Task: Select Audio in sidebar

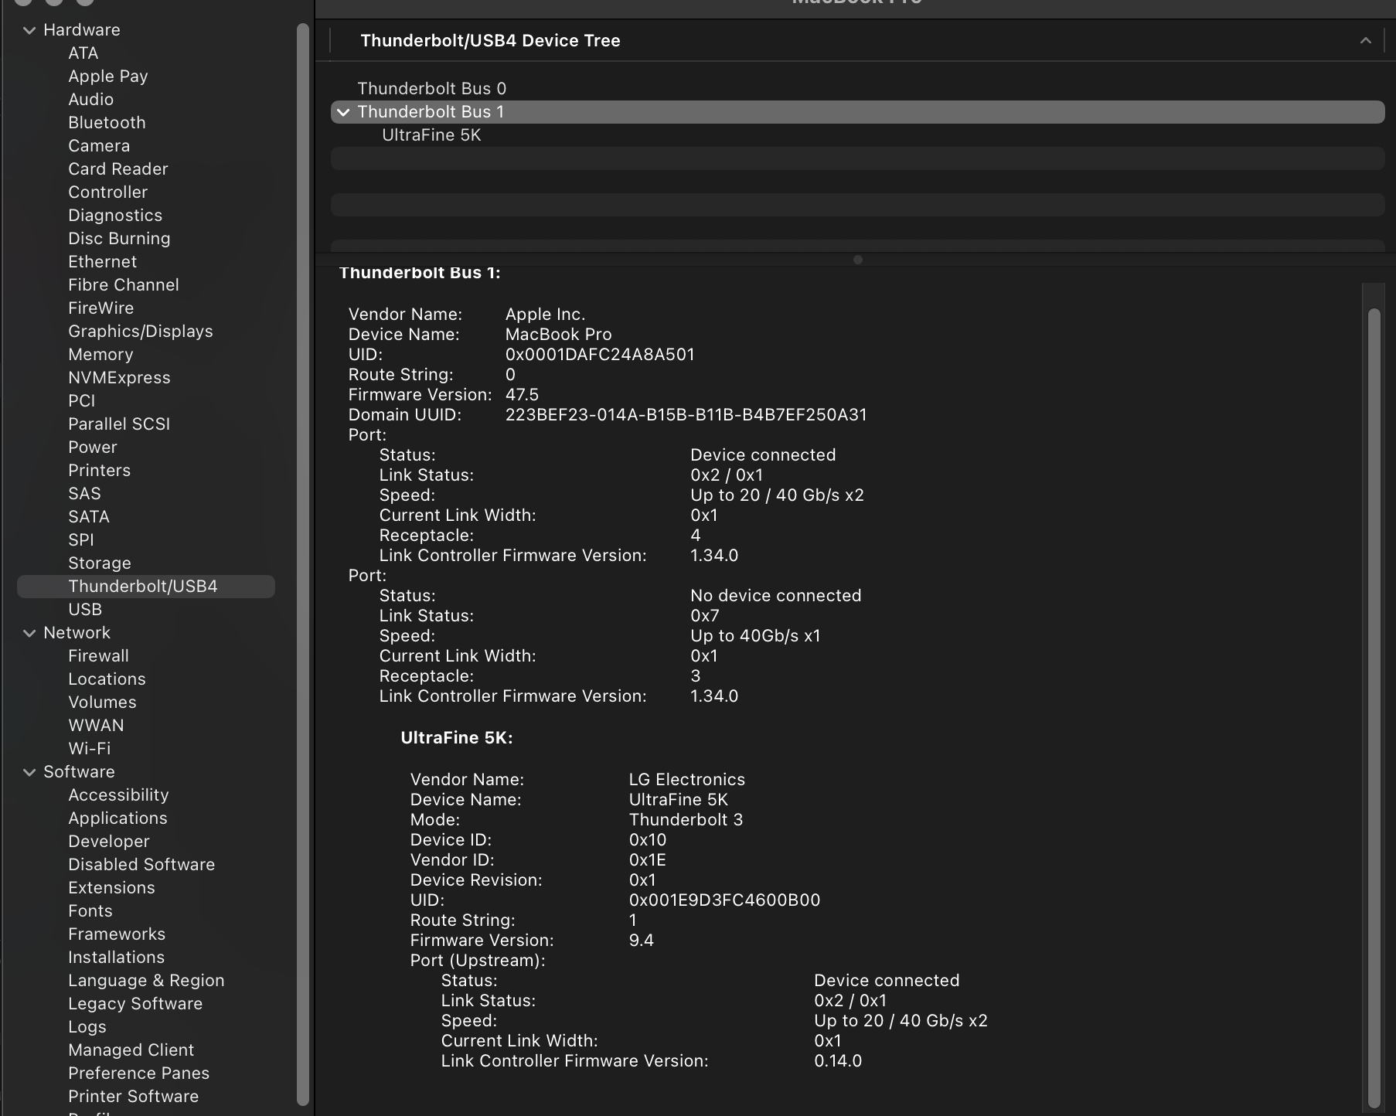Action: [x=90, y=100]
